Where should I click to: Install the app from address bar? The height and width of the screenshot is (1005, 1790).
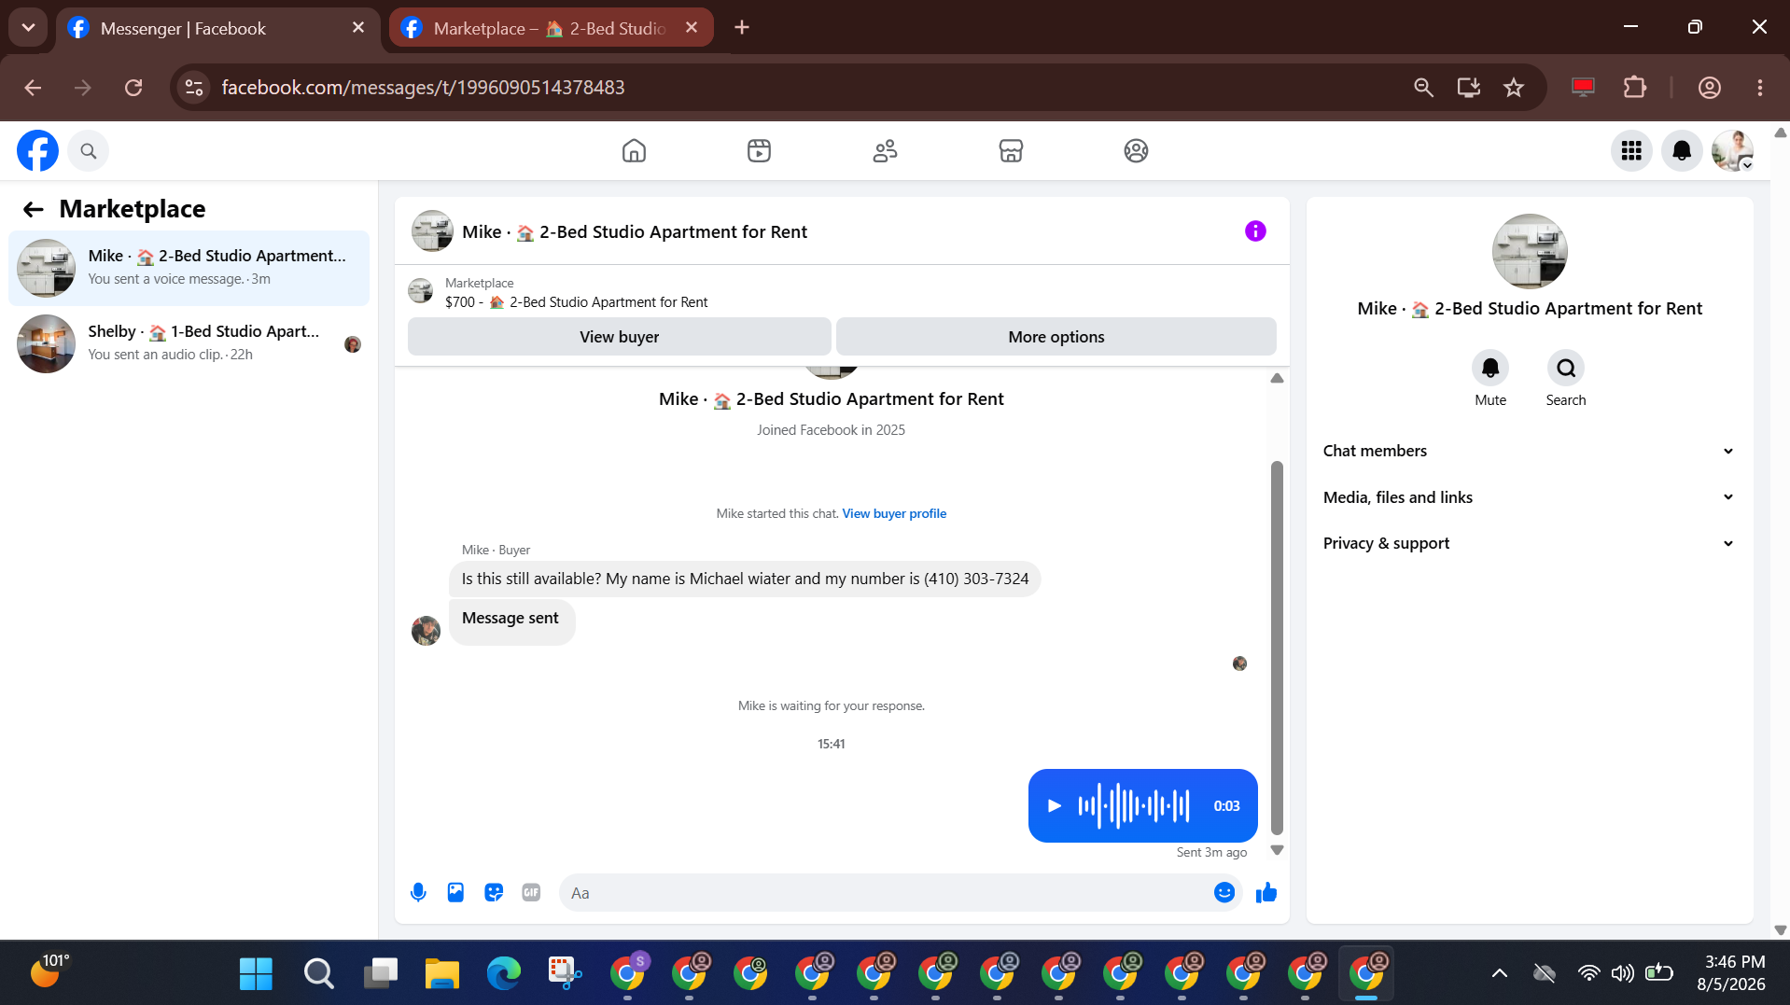pyautogui.click(x=1469, y=88)
